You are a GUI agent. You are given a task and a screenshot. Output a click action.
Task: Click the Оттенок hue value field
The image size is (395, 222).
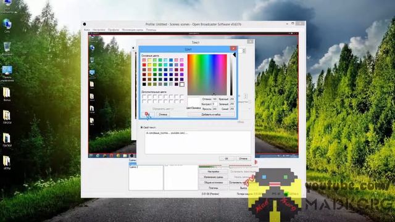(214, 99)
